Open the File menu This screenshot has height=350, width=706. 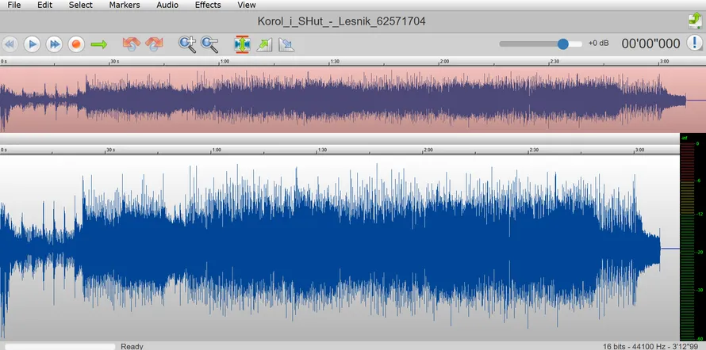click(14, 5)
